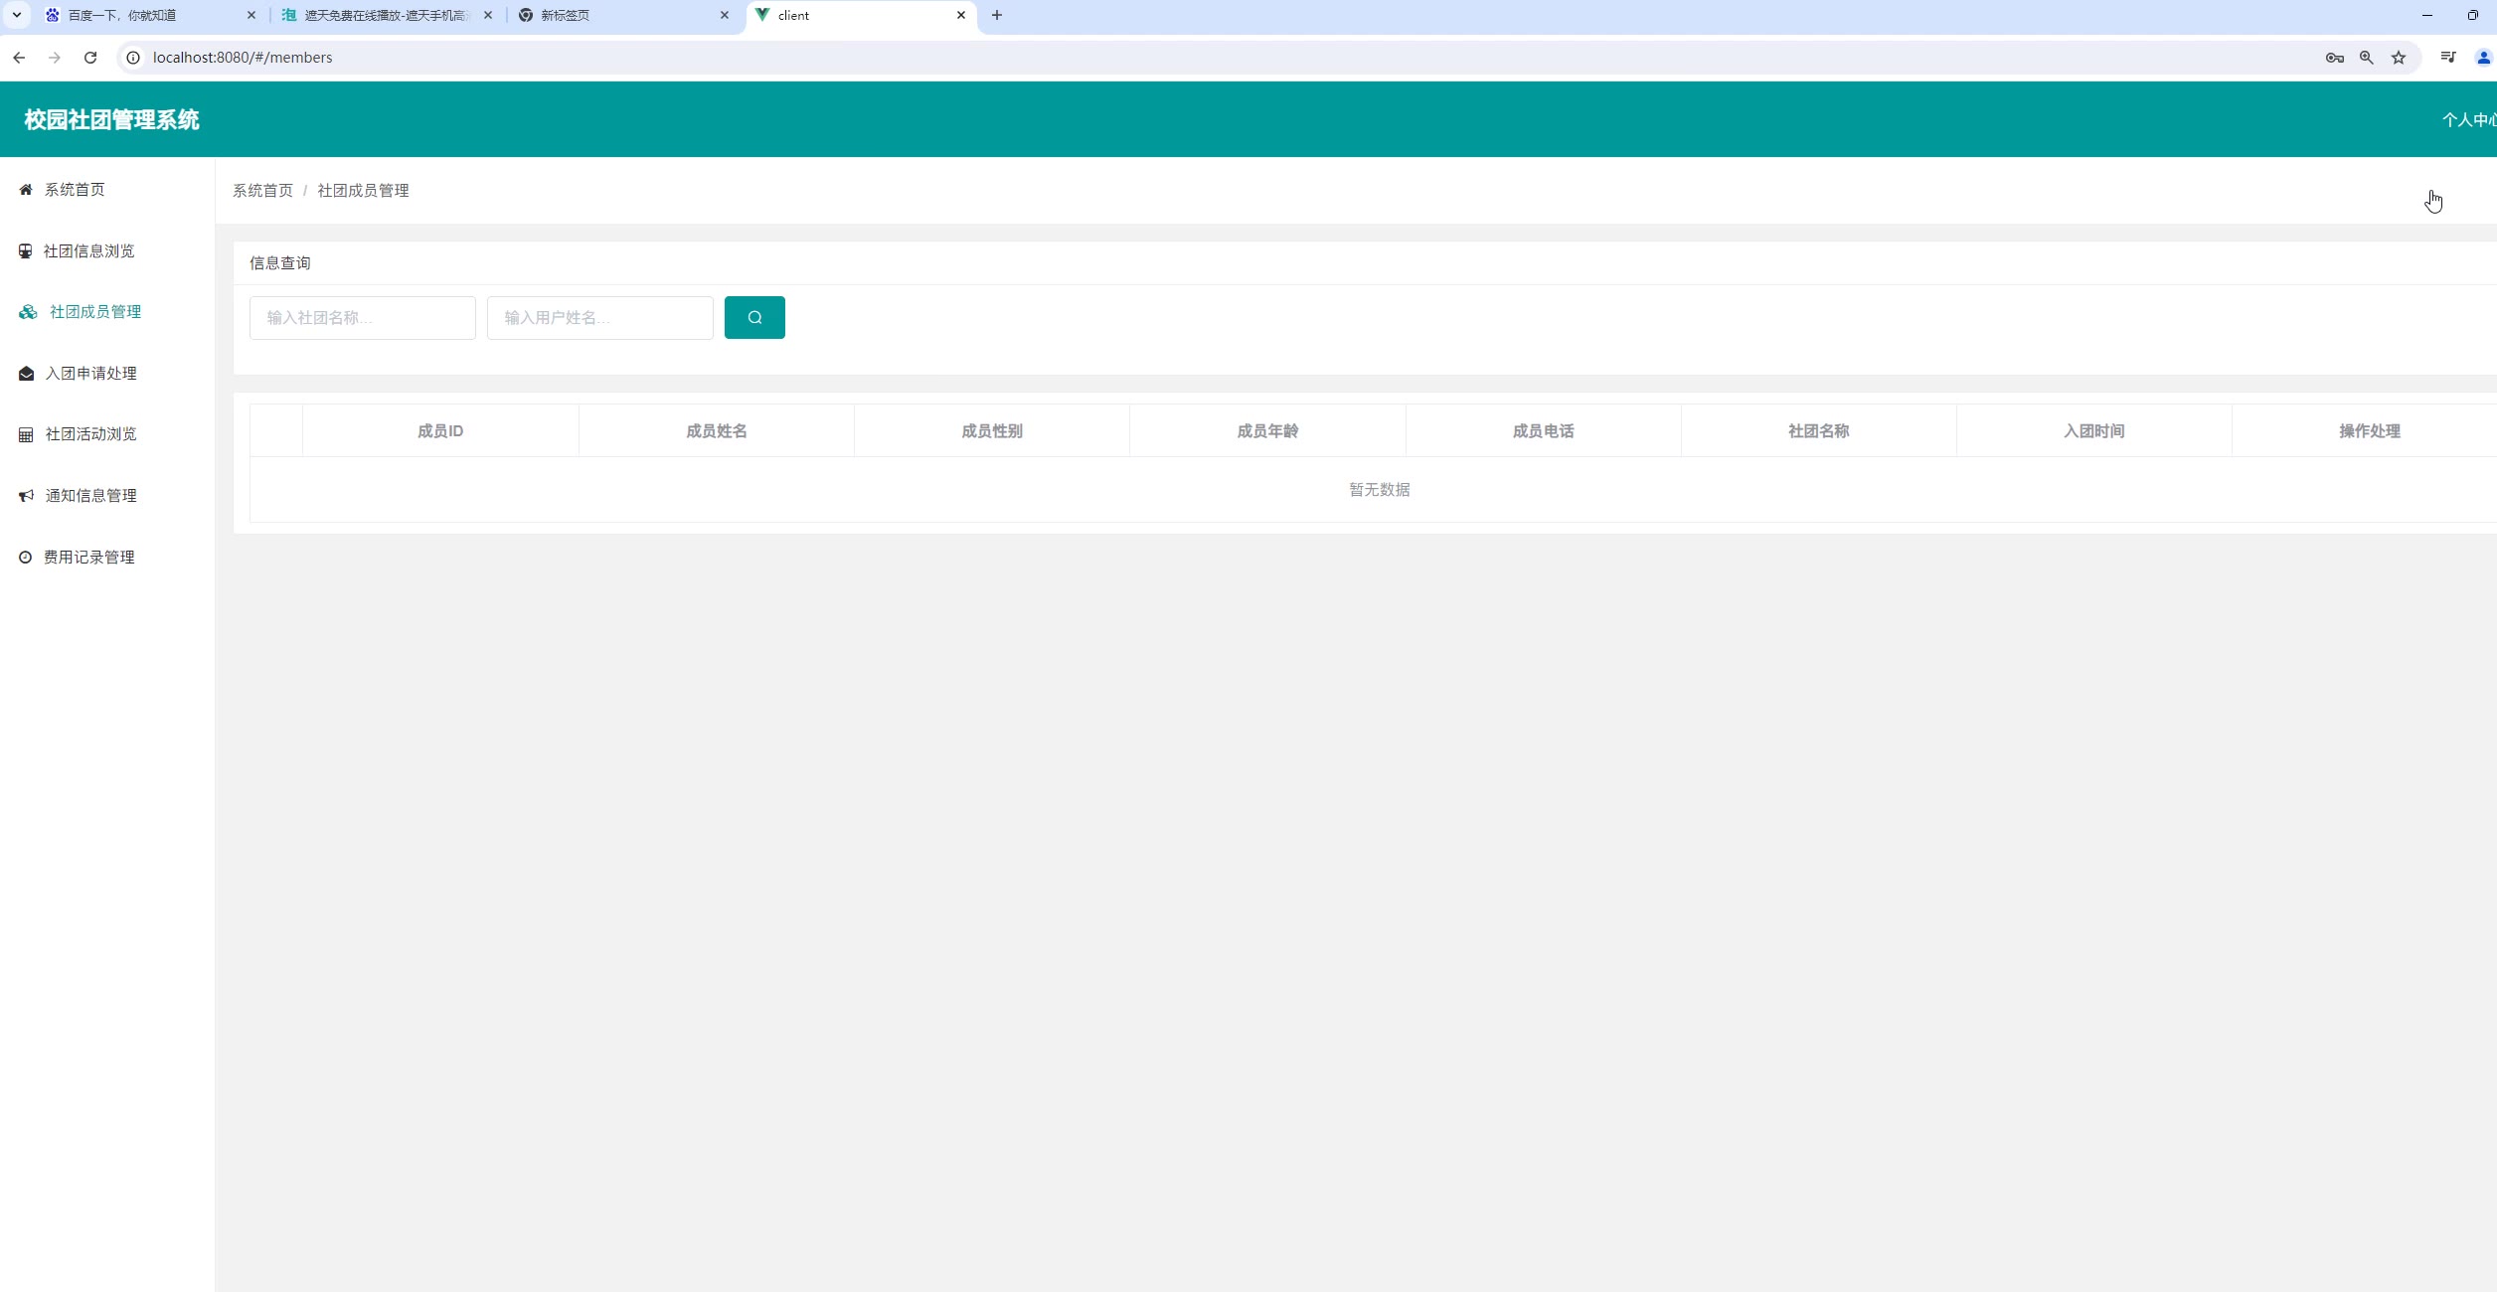Click the search magnifier button
This screenshot has width=2497, height=1292.
click(754, 318)
